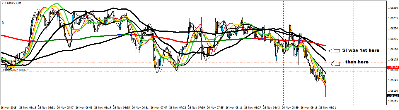
Task: Click the 1.06175 price scale value
Action: (393, 60)
